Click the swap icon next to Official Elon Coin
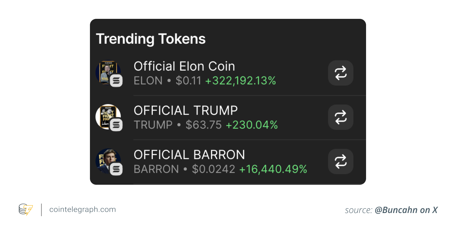Image resolution: width=456 pixels, height=235 pixels. [341, 73]
